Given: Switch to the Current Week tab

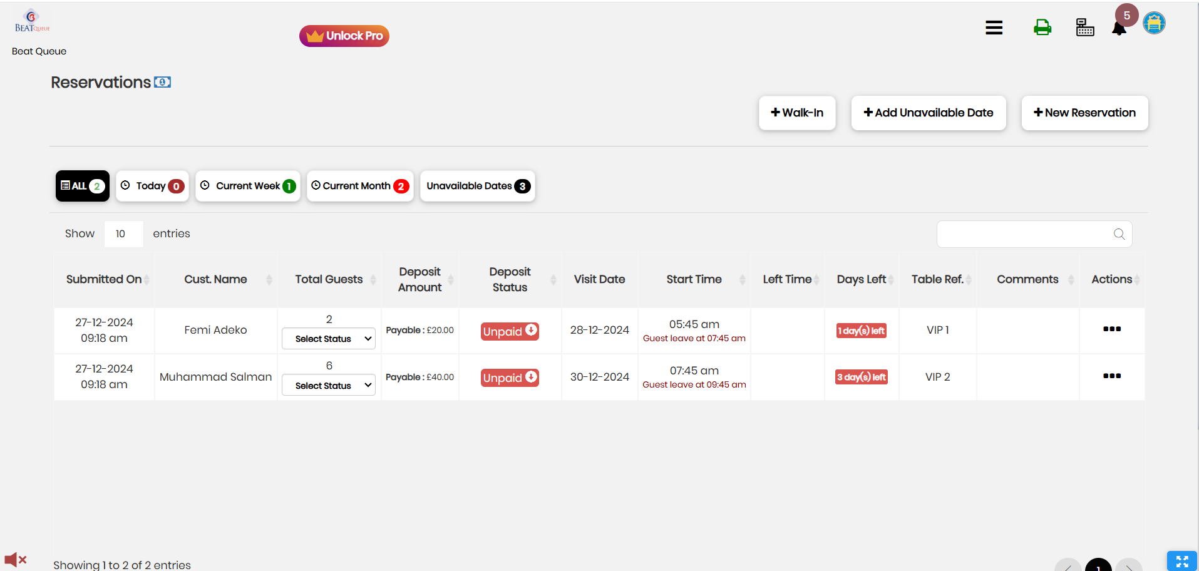Looking at the screenshot, I should pyautogui.click(x=248, y=186).
